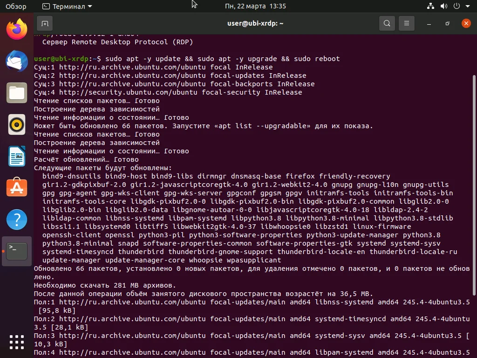
Task: Open Ubuntu Software from the dock
Action: 16,187
